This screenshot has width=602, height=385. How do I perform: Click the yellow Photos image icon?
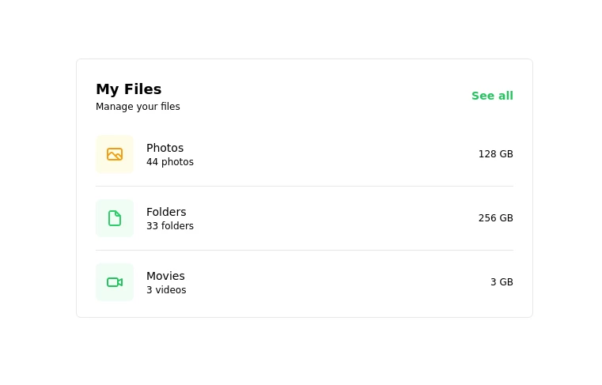[115, 154]
